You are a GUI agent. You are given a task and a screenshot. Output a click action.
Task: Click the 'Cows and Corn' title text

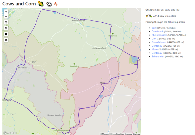coord(19,4)
